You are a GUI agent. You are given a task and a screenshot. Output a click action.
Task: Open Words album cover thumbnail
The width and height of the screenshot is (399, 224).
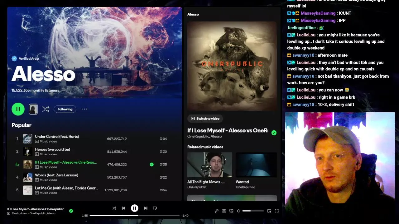coord(28,177)
